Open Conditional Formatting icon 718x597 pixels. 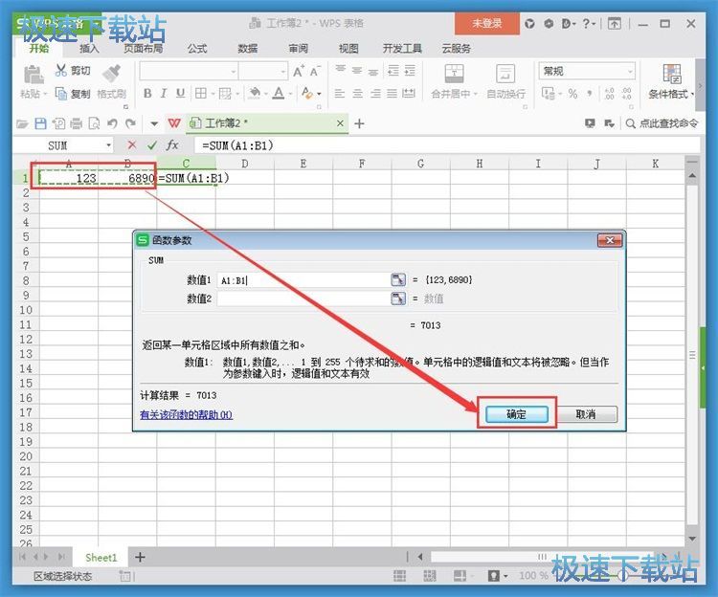[x=672, y=74]
